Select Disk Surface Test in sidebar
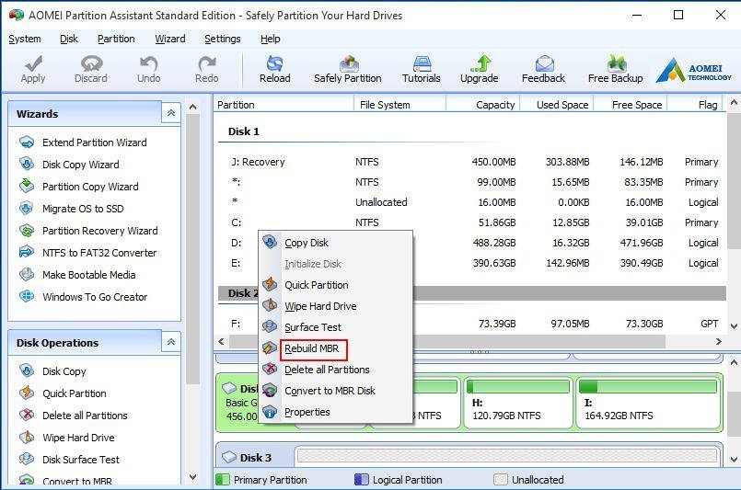The height and width of the screenshot is (490, 741). point(81,460)
